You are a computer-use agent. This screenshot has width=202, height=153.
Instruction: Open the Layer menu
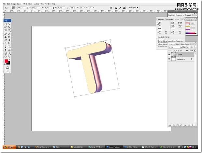pyautogui.click(x=19, y=4)
